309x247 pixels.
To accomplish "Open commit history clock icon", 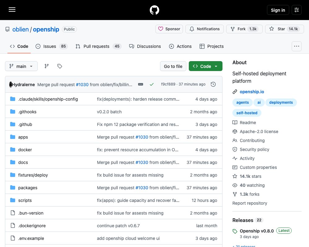I will [x=213, y=84].
